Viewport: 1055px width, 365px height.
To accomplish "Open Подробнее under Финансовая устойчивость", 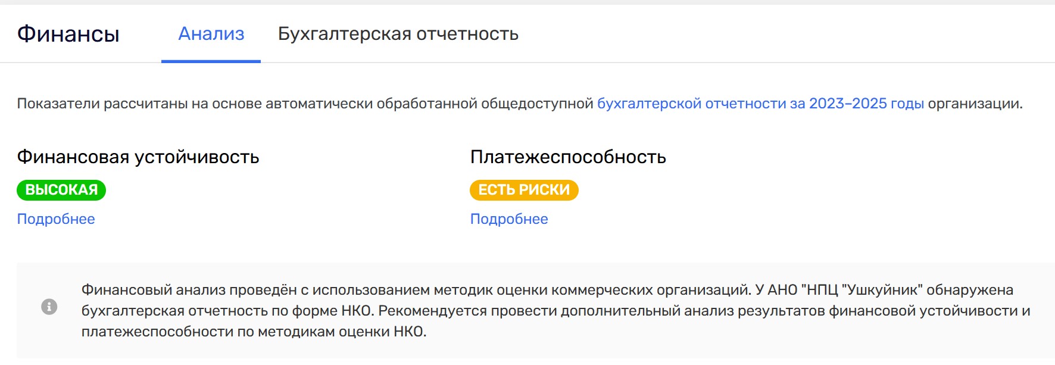I will coord(56,219).
